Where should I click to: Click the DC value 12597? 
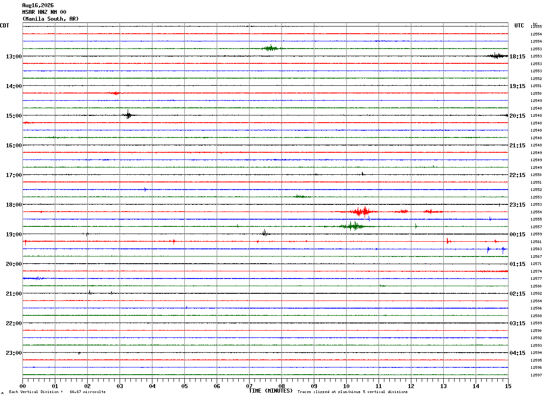(x=536, y=375)
